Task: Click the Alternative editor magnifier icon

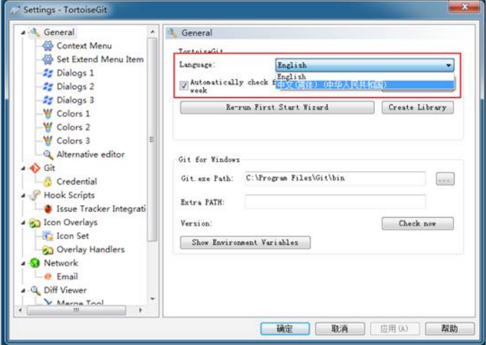Action: coord(48,155)
